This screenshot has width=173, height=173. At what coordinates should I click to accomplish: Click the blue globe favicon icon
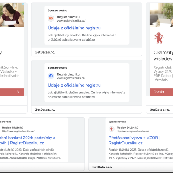(x=51, y=76)
